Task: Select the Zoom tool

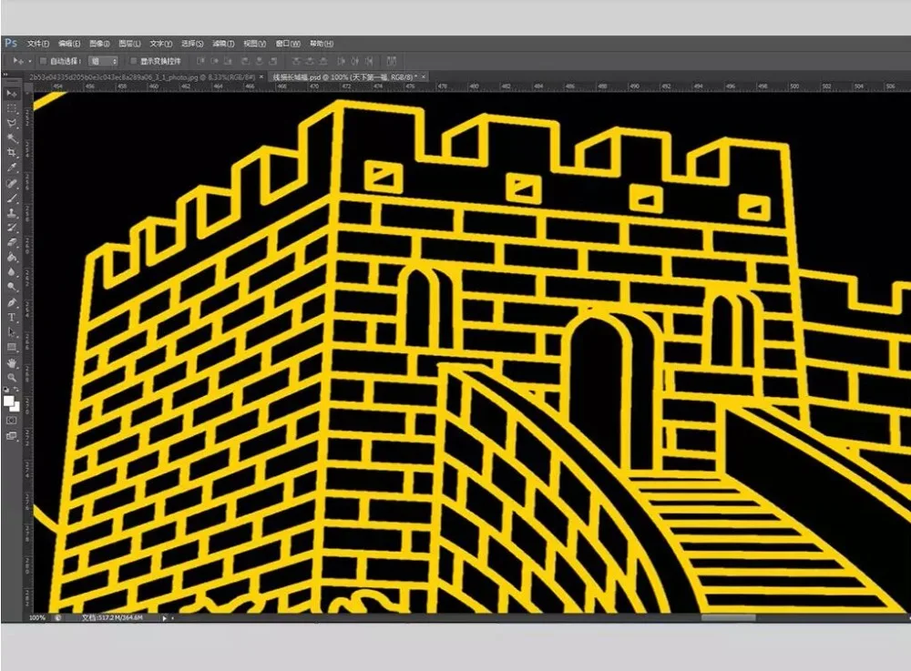Action: (x=12, y=377)
